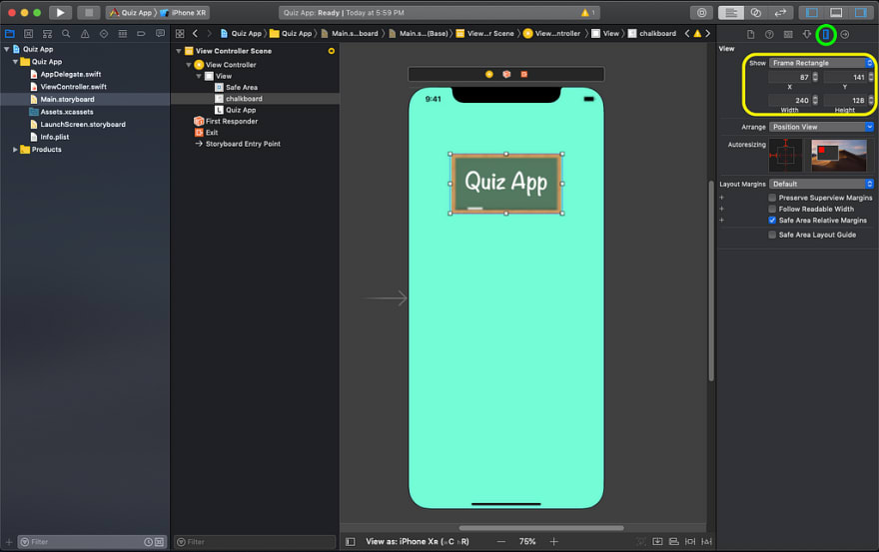
Task: Uncheck Safe Area Relative Margins
Action: [x=772, y=221]
